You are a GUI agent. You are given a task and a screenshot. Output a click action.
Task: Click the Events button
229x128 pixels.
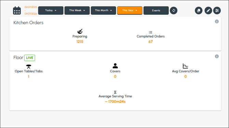pyautogui.click(x=156, y=11)
